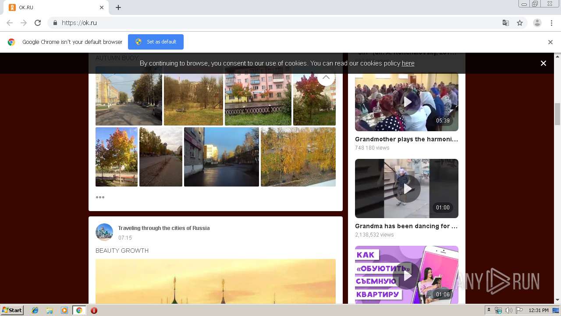561x316 pixels.
Task: Select Chrome in the taskbar
Action: [79, 310]
